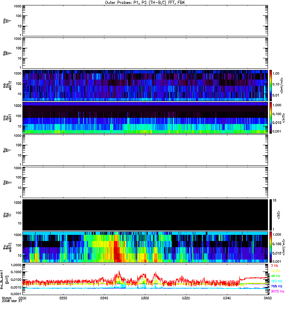Click the '<|V|>' color bar unit label
The height and width of the screenshot is (309, 290).
(x=279, y=215)
